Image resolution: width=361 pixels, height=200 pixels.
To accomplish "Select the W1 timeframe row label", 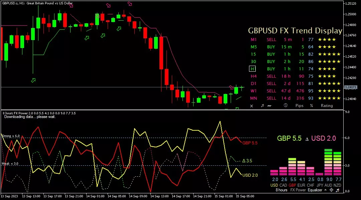I will click(x=253, y=91).
